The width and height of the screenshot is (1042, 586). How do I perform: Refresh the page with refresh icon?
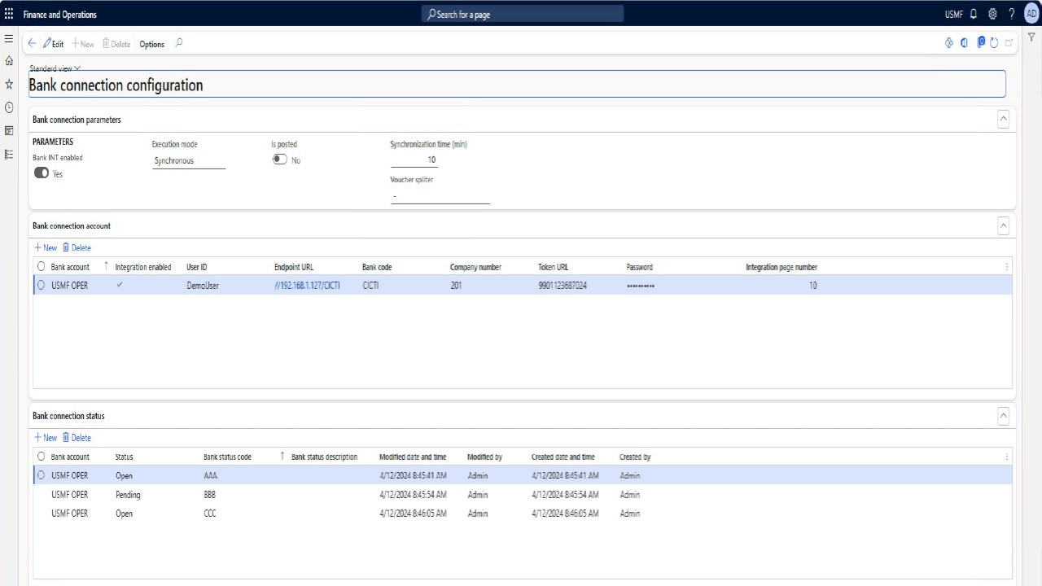(994, 43)
